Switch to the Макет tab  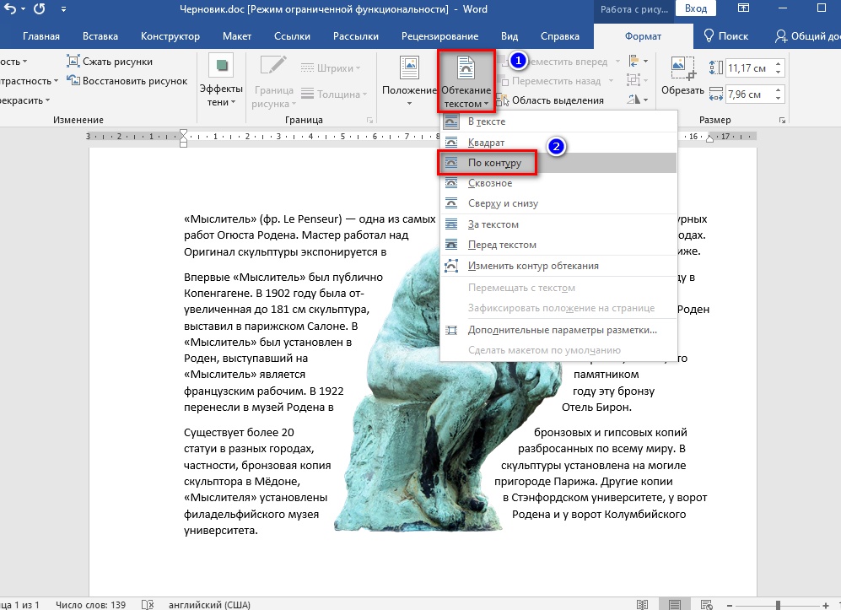click(x=236, y=36)
